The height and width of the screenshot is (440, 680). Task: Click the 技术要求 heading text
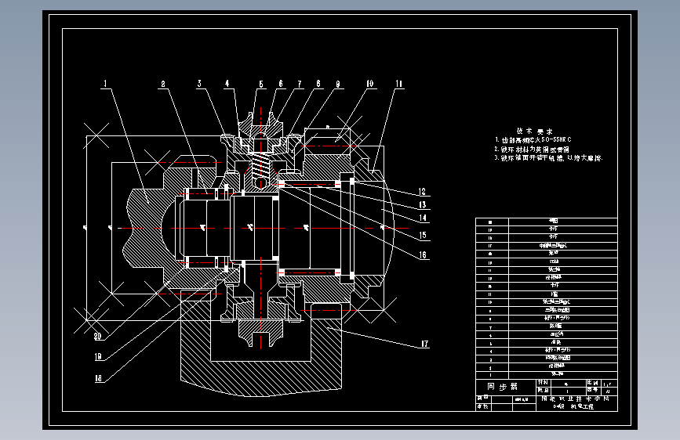[x=535, y=131]
